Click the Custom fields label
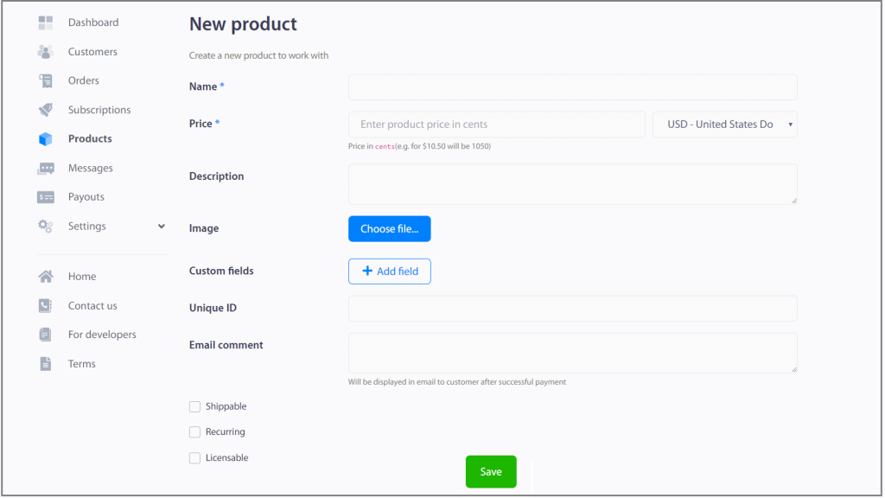 coord(221,271)
